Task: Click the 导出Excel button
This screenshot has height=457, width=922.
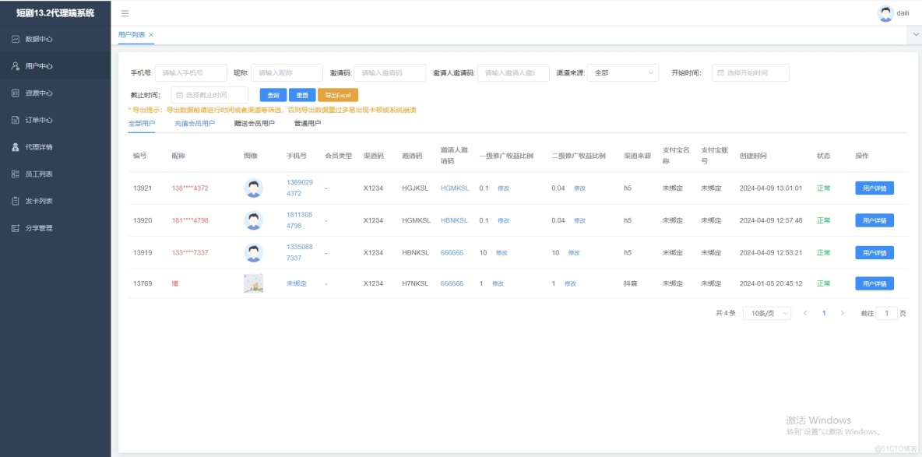Action: coord(336,93)
